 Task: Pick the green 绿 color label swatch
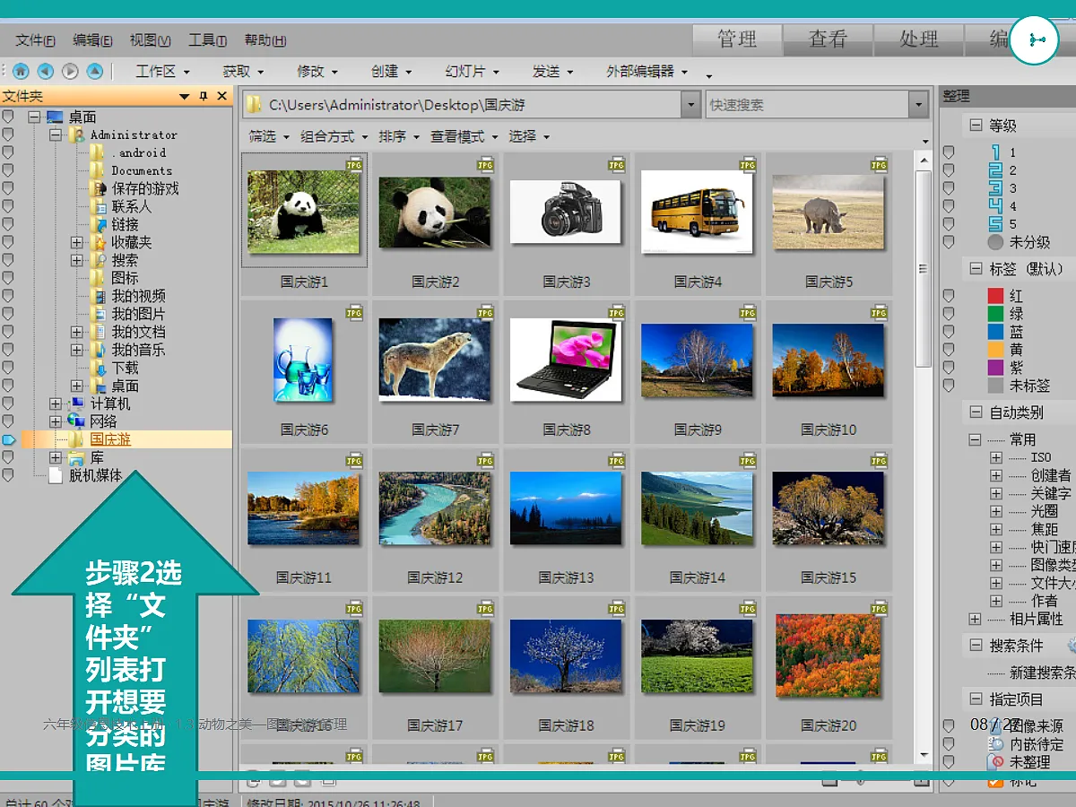click(995, 314)
